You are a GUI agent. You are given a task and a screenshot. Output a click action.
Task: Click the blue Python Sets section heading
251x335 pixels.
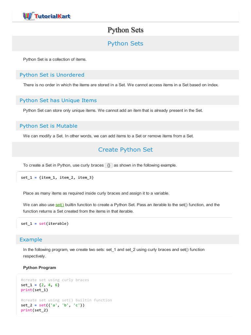pyautogui.click(x=125, y=44)
